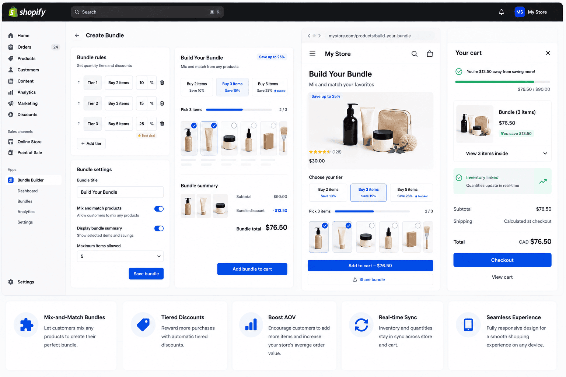Click the Checkout button
Image resolution: width=566 pixels, height=377 pixels.
(x=503, y=260)
